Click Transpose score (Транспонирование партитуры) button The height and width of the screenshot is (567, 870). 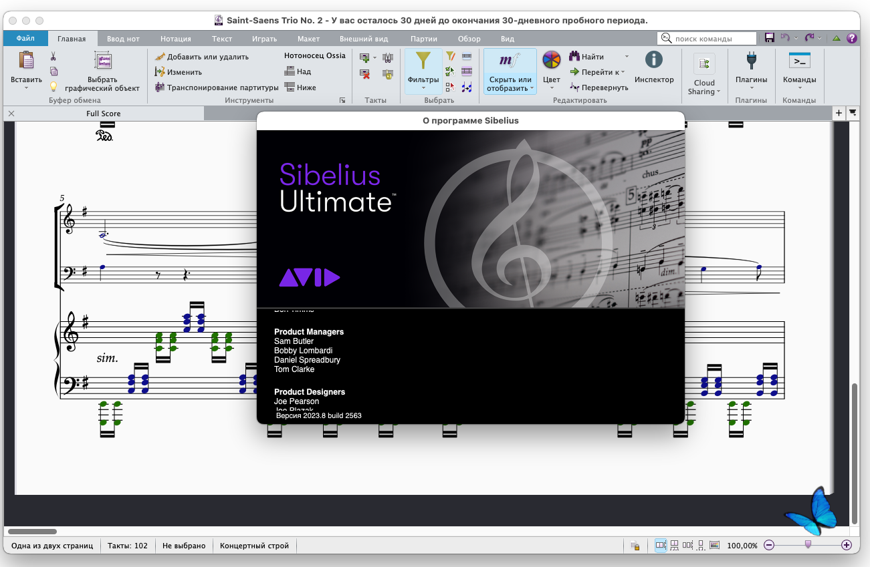216,87
